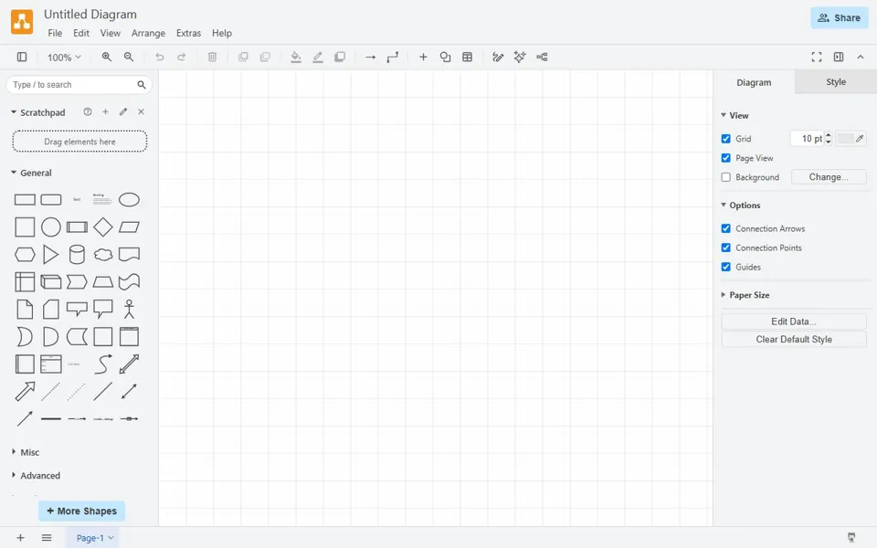Open the generate sparkle tool
This screenshot has height=548, width=877.
(x=520, y=57)
